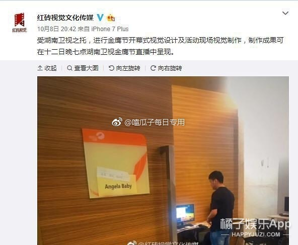Screen dimensions: 298x245
Task: Click the expanded post photo
Action: (163, 161)
